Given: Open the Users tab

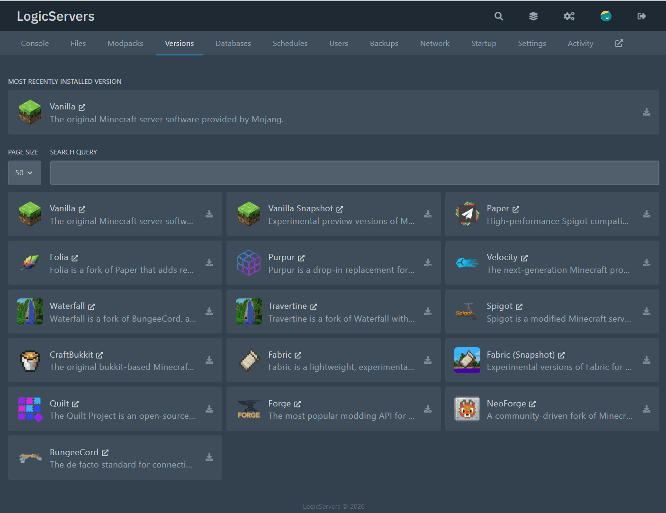Looking at the screenshot, I should pos(339,44).
